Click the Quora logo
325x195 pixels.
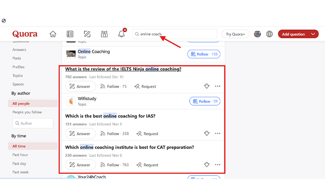(25, 34)
